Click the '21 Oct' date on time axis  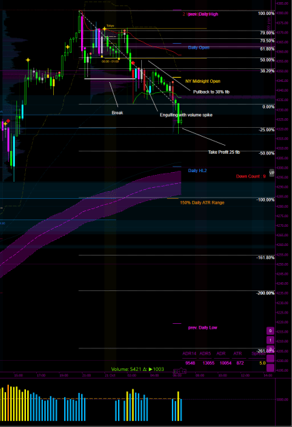pyautogui.click(x=110, y=375)
